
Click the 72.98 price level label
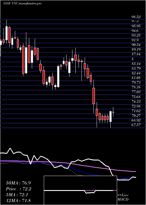(x=136, y=106)
